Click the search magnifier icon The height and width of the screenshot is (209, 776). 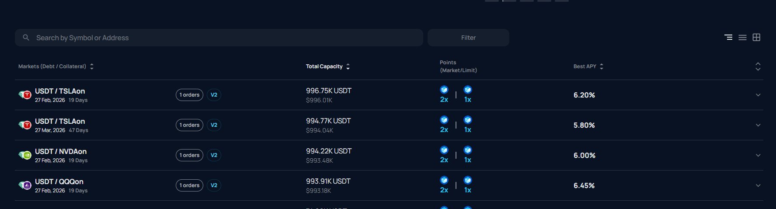(26, 38)
